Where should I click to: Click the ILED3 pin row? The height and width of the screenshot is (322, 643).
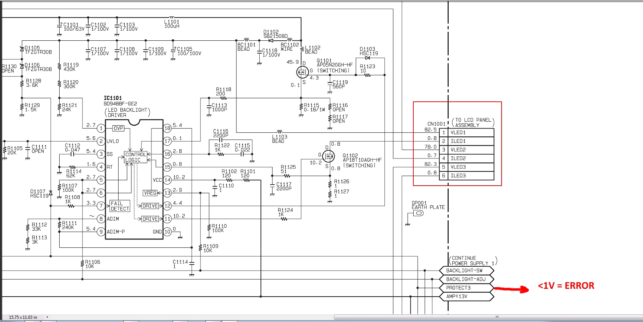coord(467,176)
